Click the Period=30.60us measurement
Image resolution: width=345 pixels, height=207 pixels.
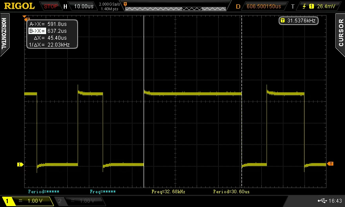231,191
